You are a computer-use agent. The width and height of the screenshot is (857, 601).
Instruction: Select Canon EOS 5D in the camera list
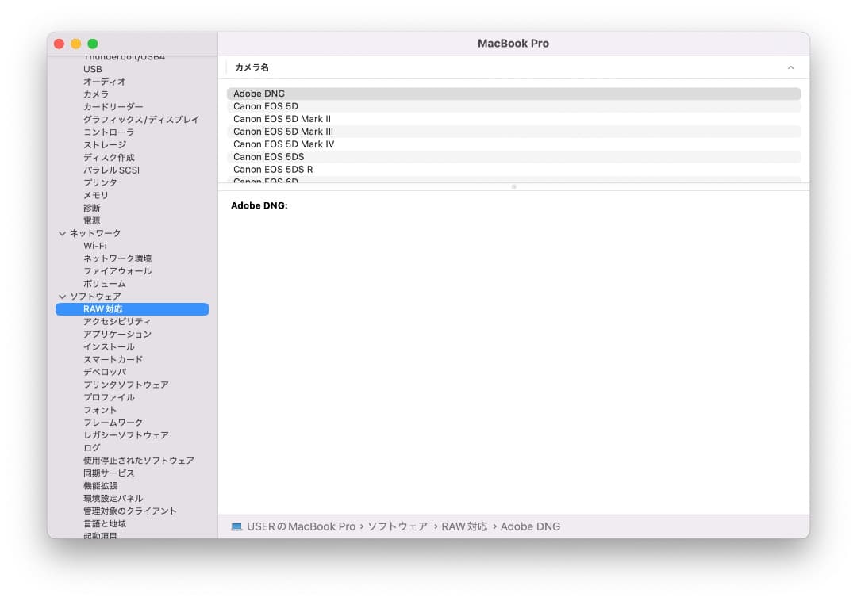(265, 105)
